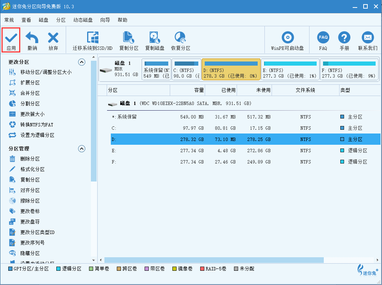Open the 手册 manual icon
Screen dimensions: 382x285
tap(344, 37)
